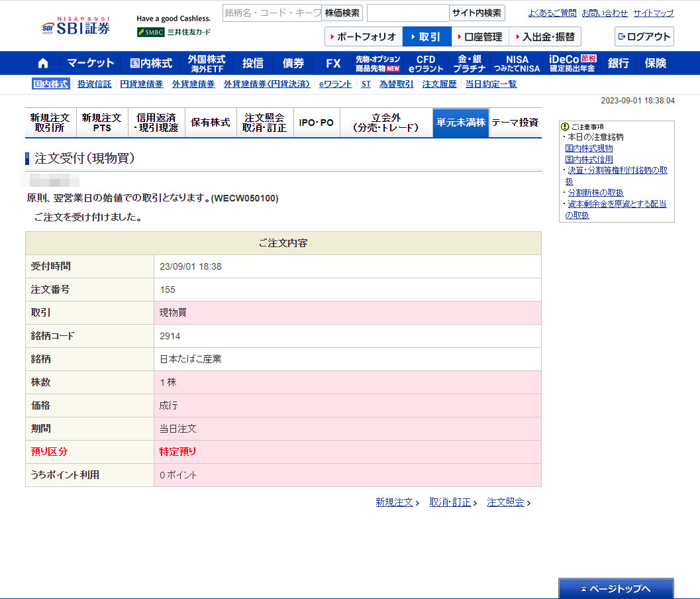Image resolution: width=700 pixels, height=599 pixels.
Task: Select the テーマ投資 tab
Action: pyautogui.click(x=515, y=123)
